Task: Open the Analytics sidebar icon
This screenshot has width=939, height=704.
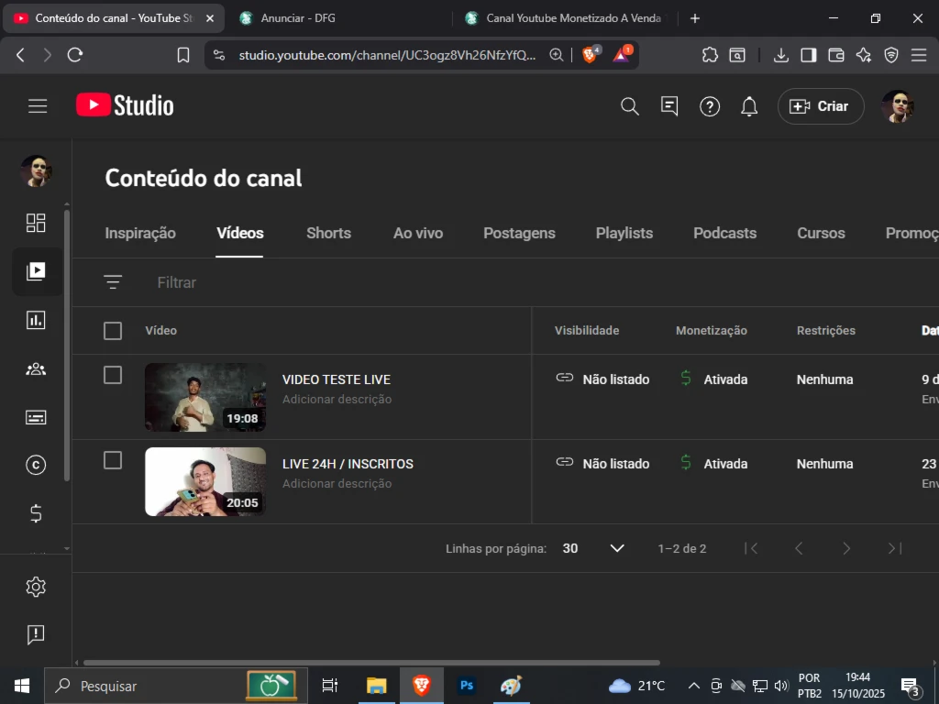Action: coord(36,320)
